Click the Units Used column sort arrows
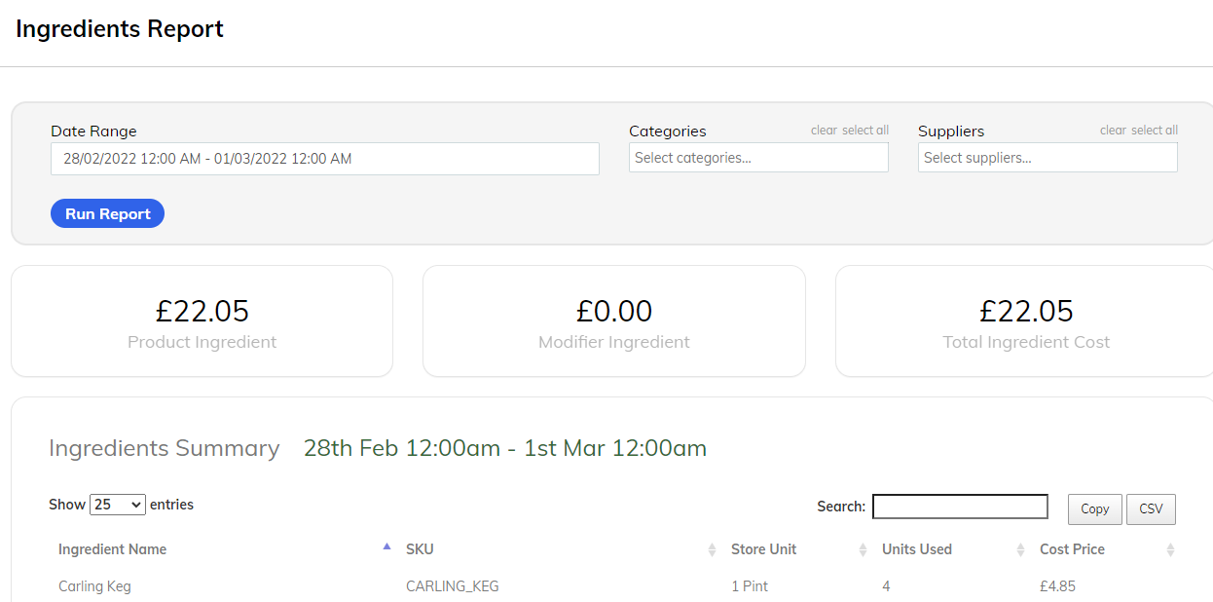 1020,550
